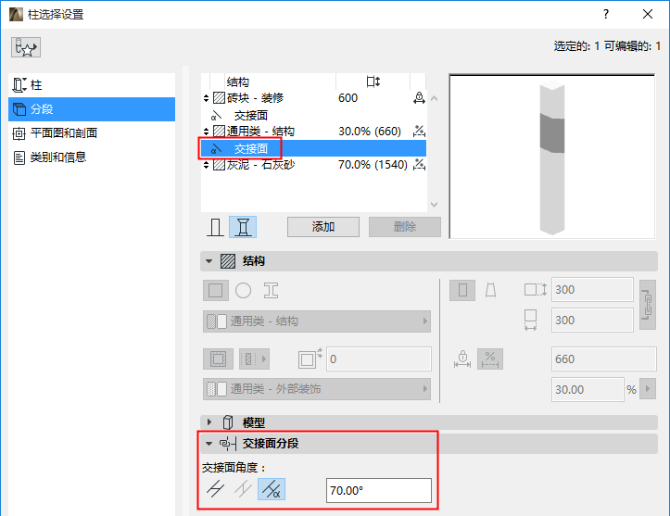Click the segment length column header icon
The height and width of the screenshot is (516, 670).
(x=373, y=82)
